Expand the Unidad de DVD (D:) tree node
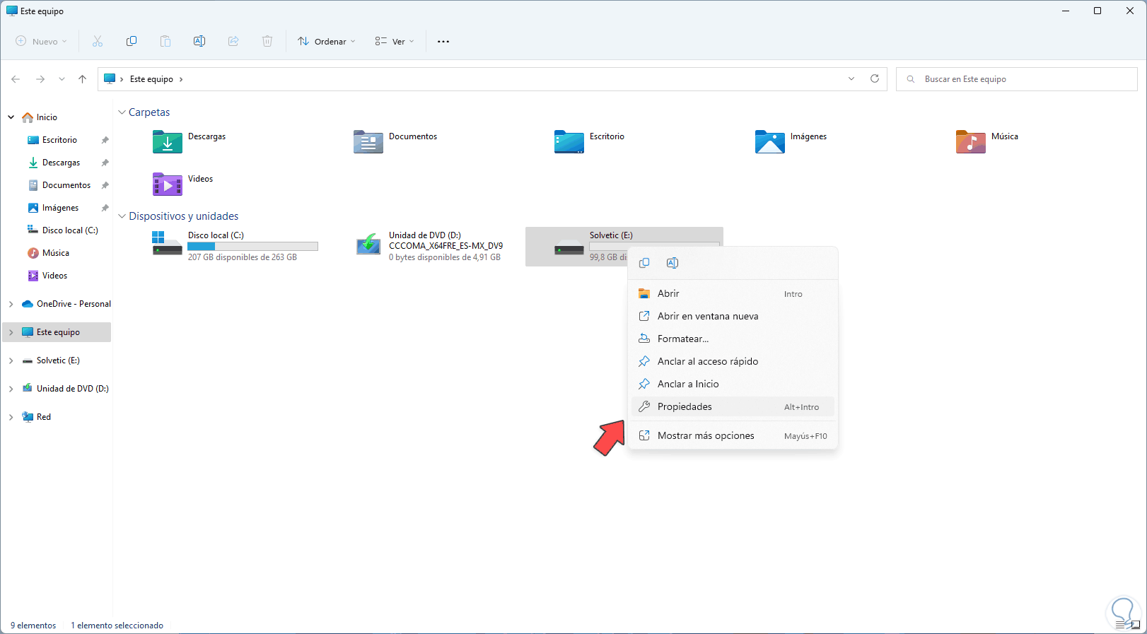The image size is (1147, 634). (11, 389)
